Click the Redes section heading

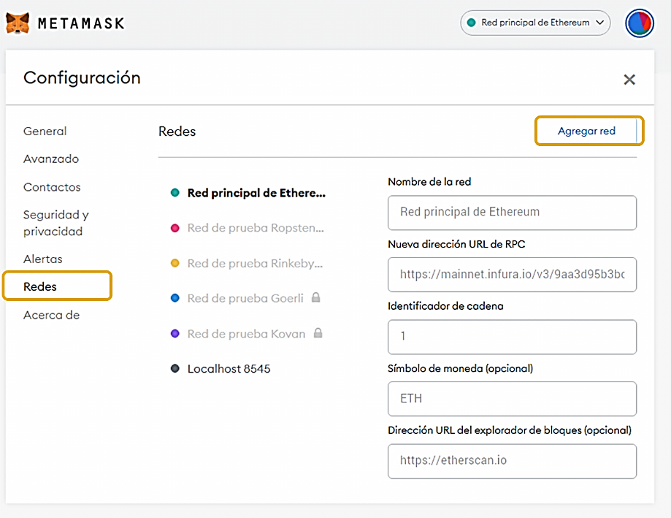[177, 132]
